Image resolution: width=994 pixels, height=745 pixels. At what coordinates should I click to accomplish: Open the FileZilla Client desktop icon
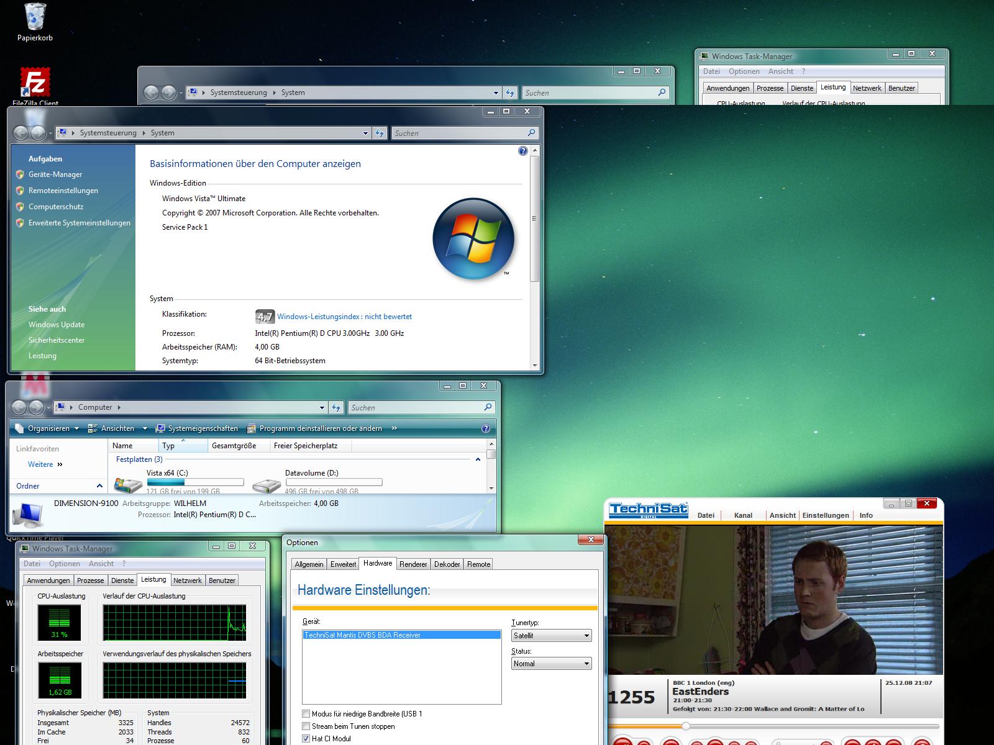click(x=35, y=83)
